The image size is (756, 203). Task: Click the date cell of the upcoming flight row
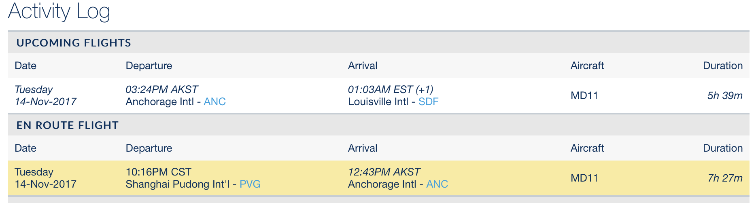click(45, 95)
